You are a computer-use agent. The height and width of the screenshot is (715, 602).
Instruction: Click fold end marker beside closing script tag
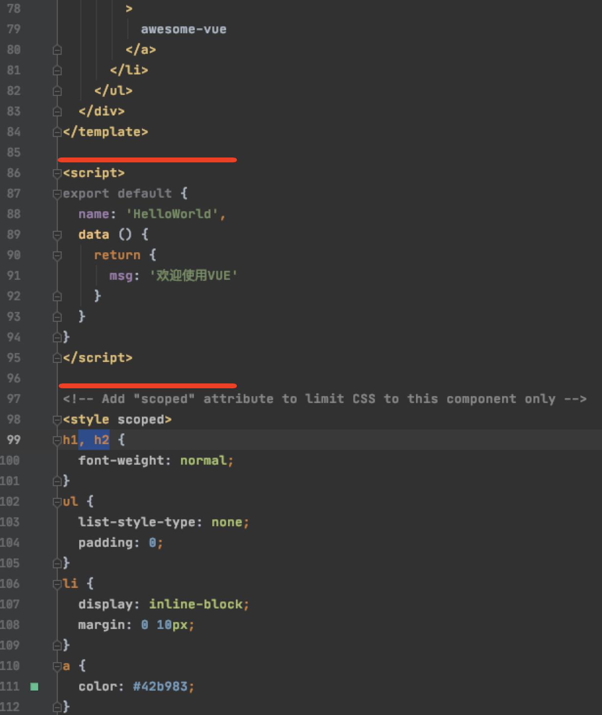point(57,358)
